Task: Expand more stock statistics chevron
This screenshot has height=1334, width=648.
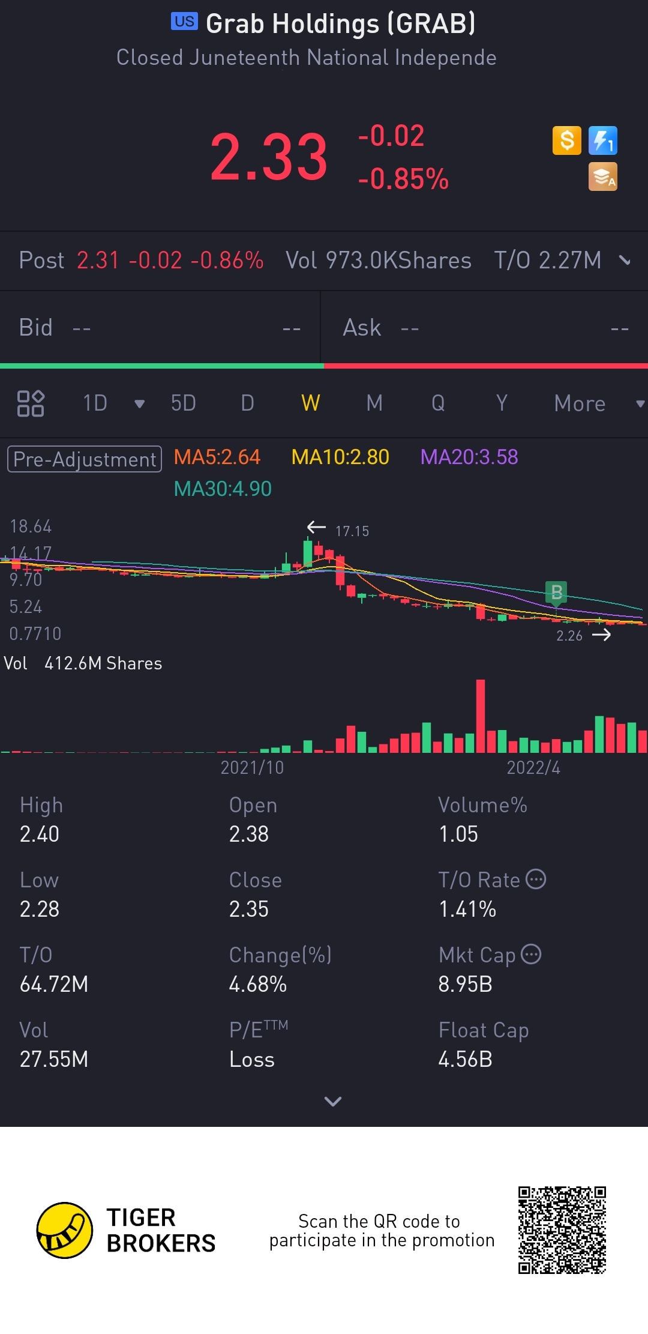Action: click(x=332, y=1101)
